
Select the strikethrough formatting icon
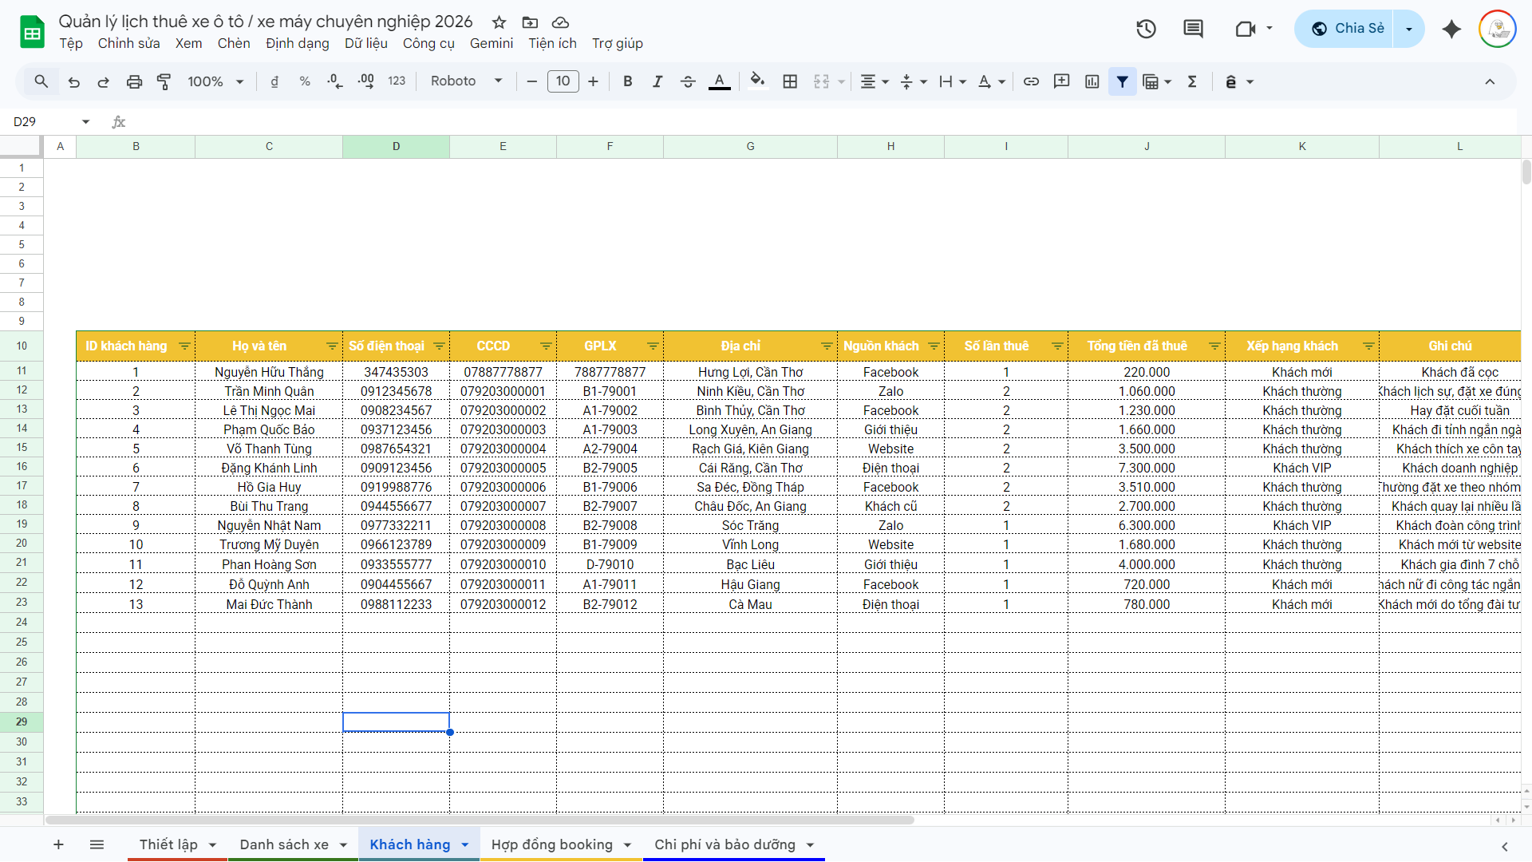point(688,81)
